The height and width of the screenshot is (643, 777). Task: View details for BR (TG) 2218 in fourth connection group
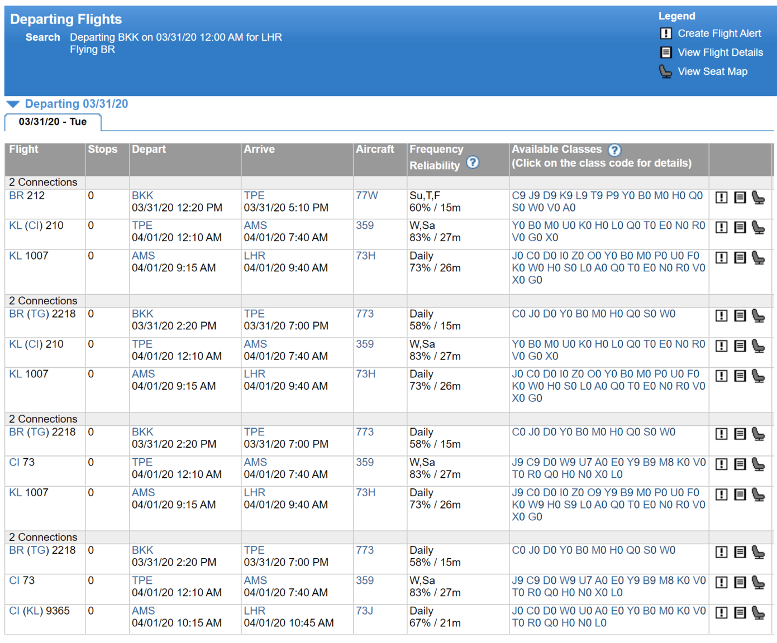click(740, 553)
